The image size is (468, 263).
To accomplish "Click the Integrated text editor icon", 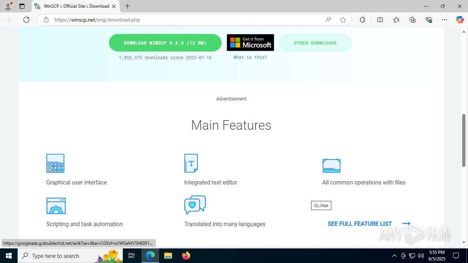I will (x=191, y=163).
